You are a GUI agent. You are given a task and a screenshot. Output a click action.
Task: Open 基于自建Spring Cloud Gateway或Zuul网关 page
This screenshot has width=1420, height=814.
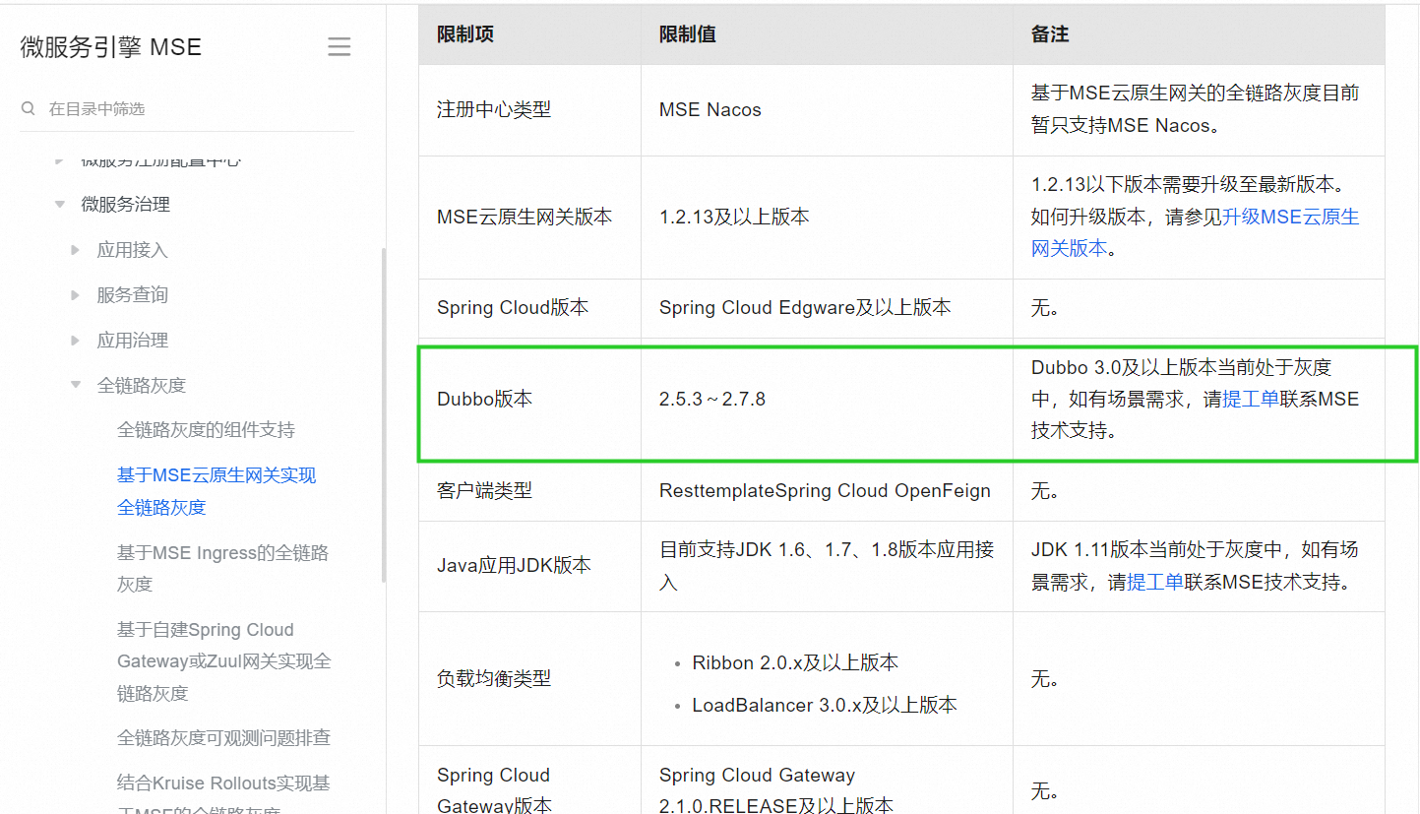(x=224, y=661)
